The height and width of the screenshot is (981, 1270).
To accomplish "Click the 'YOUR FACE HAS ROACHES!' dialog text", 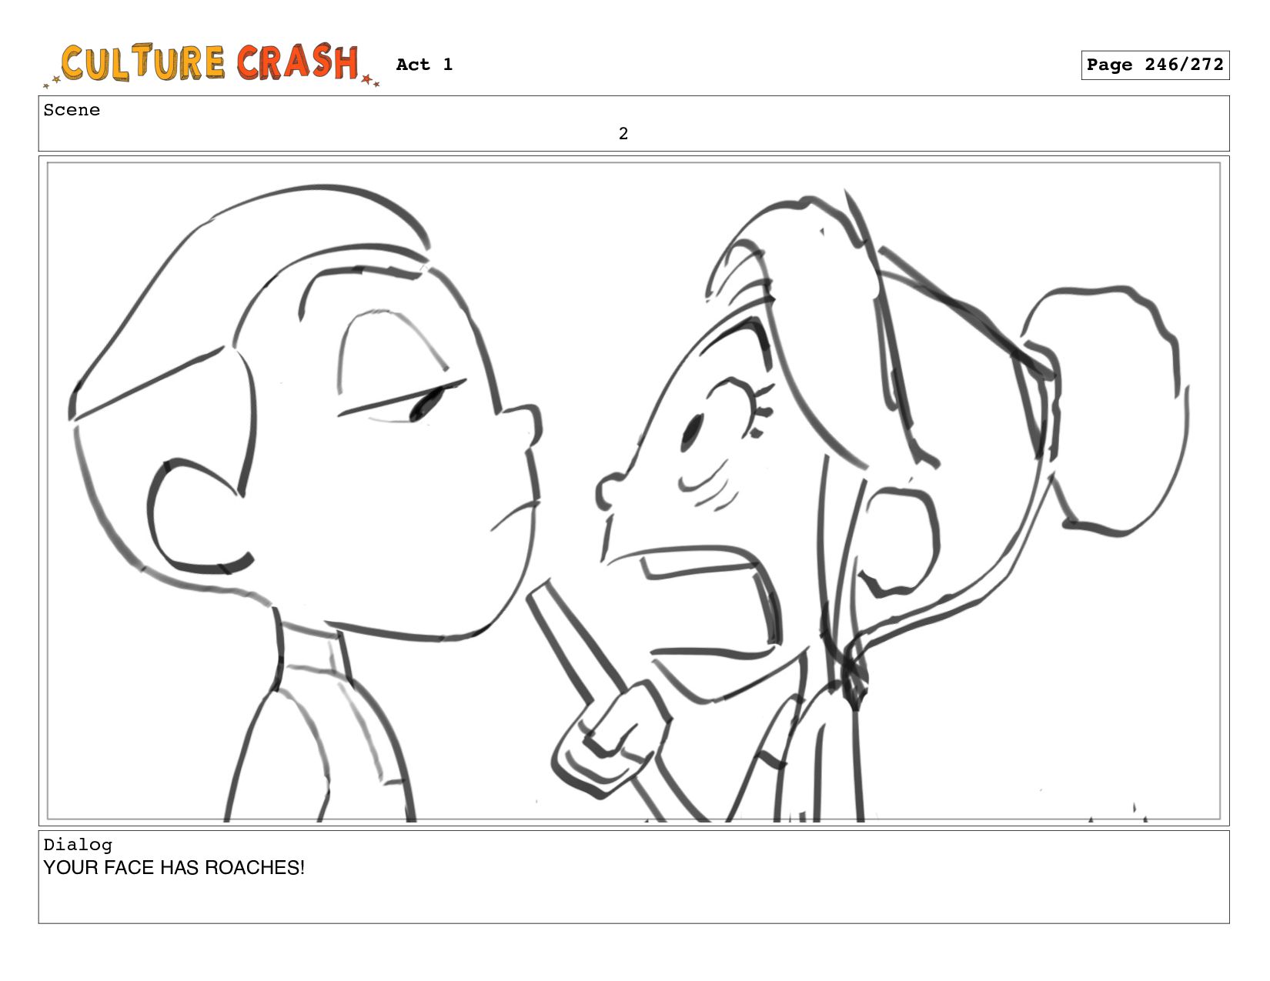I will click(x=174, y=868).
